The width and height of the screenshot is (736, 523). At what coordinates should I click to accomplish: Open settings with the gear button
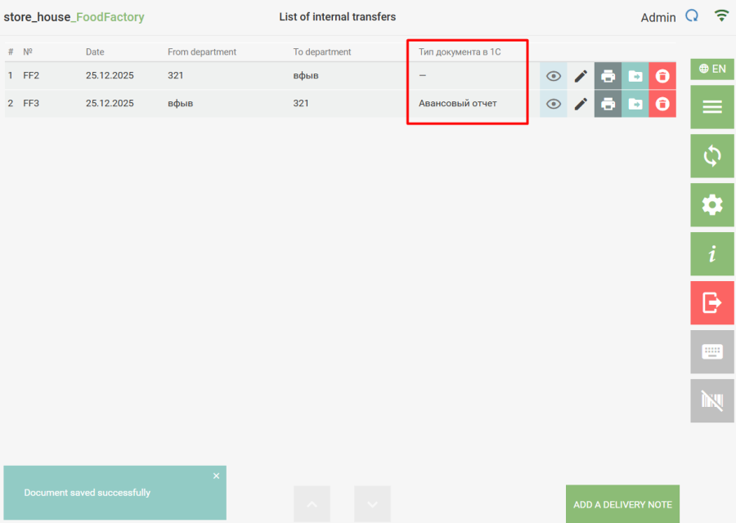[x=712, y=205]
